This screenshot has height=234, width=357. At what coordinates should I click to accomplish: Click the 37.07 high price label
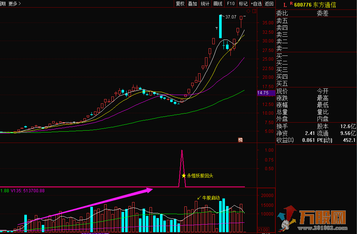click(231, 17)
